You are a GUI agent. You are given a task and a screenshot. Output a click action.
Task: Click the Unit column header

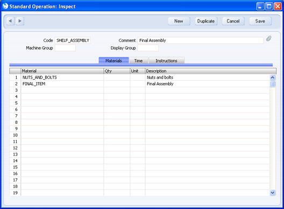(x=138, y=71)
